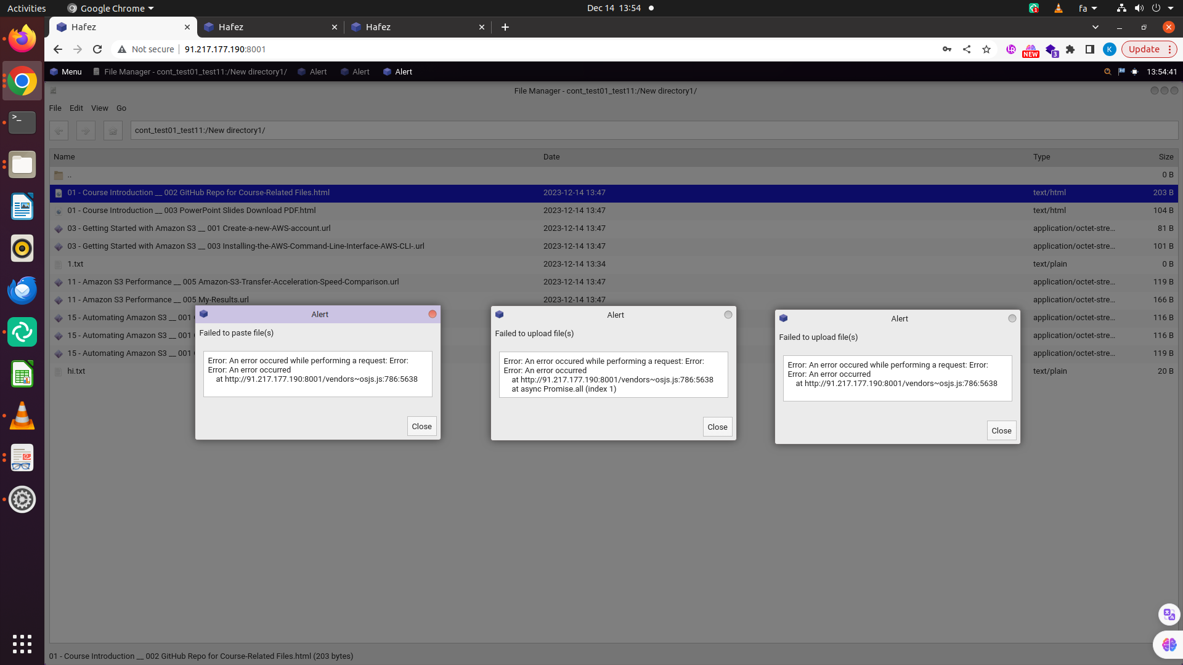Open the OS.js Menu in top panel
Viewport: 1183px width, 665px height.
66,72
